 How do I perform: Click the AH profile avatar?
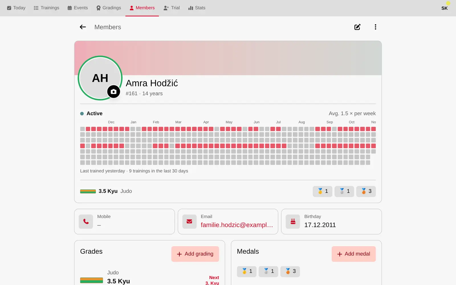100,78
